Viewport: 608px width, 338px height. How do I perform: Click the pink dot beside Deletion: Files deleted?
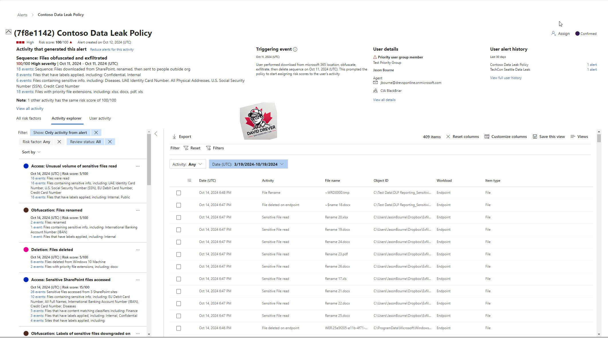tap(26, 250)
